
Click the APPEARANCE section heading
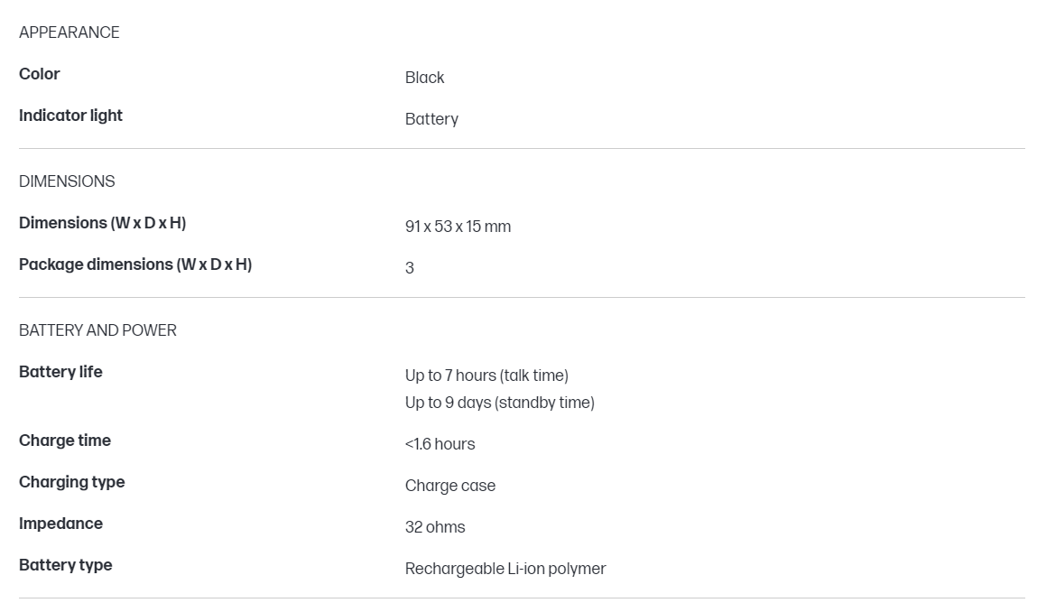tap(69, 32)
